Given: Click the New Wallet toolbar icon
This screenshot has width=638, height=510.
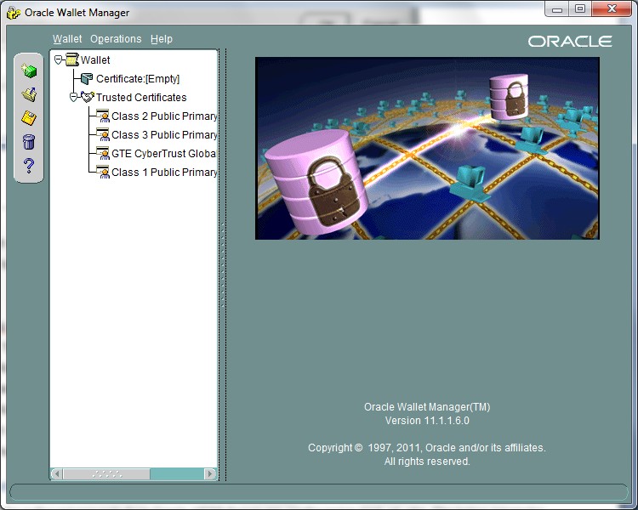Looking at the screenshot, I should point(29,71).
